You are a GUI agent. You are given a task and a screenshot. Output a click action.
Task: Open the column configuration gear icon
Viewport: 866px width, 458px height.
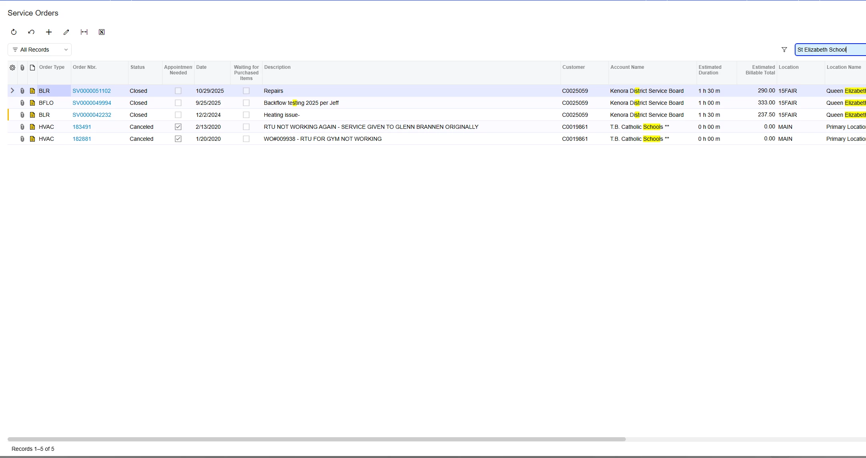pyautogui.click(x=12, y=68)
